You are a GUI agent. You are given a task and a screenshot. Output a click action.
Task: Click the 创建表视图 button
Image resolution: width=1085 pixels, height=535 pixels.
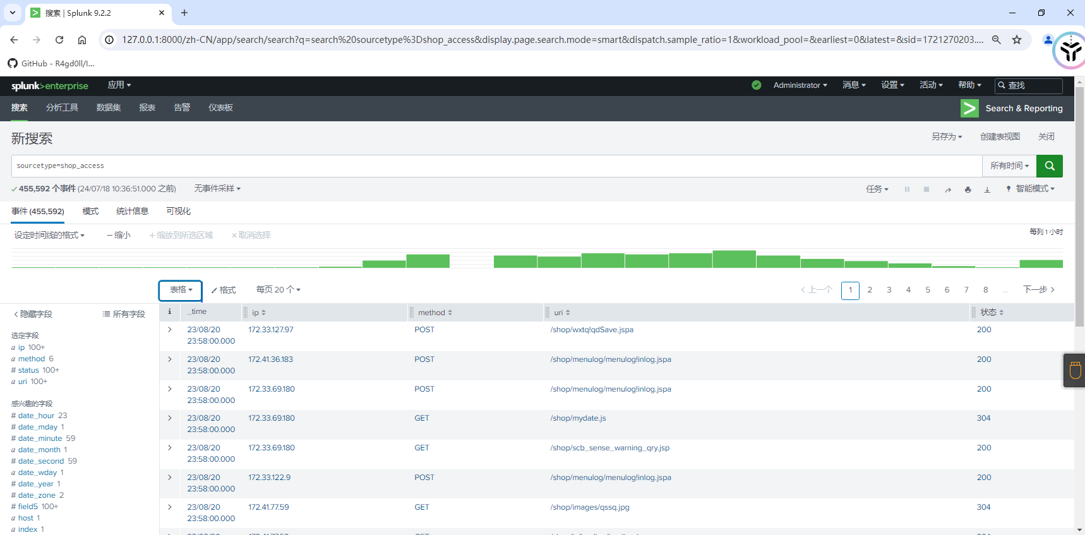click(x=1000, y=137)
